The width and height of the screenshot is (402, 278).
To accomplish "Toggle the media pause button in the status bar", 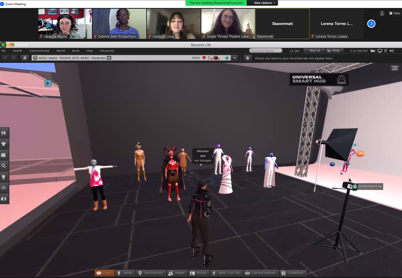I will coord(386,51).
